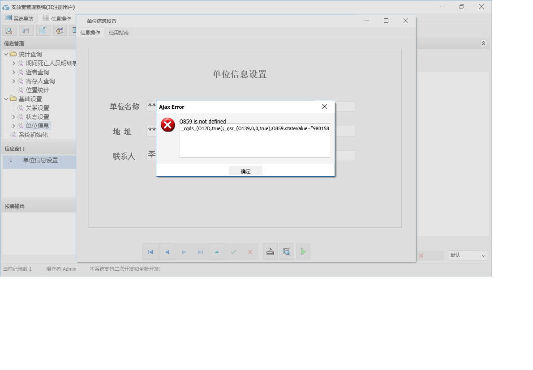The height and width of the screenshot is (370, 533).
Task: Expand the 单位信息 tree node
Action: pyautogui.click(x=13, y=126)
